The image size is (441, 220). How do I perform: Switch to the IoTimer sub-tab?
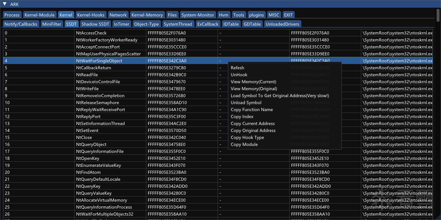pyautogui.click(x=122, y=24)
